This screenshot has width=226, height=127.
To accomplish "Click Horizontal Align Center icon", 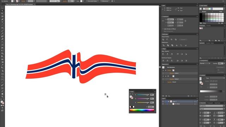I will pyautogui.click(x=167, y=54).
